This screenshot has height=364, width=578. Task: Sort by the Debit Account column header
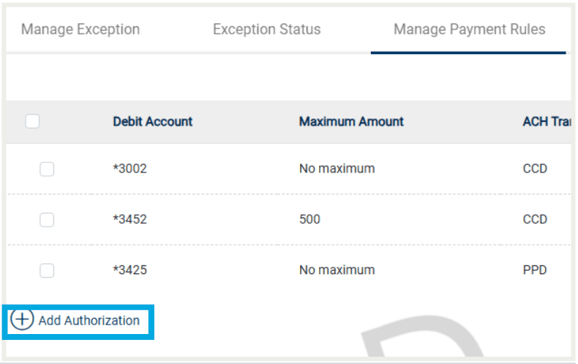[153, 121]
